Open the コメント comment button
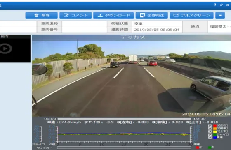This screenshot has height=150, width=231. [75, 16]
